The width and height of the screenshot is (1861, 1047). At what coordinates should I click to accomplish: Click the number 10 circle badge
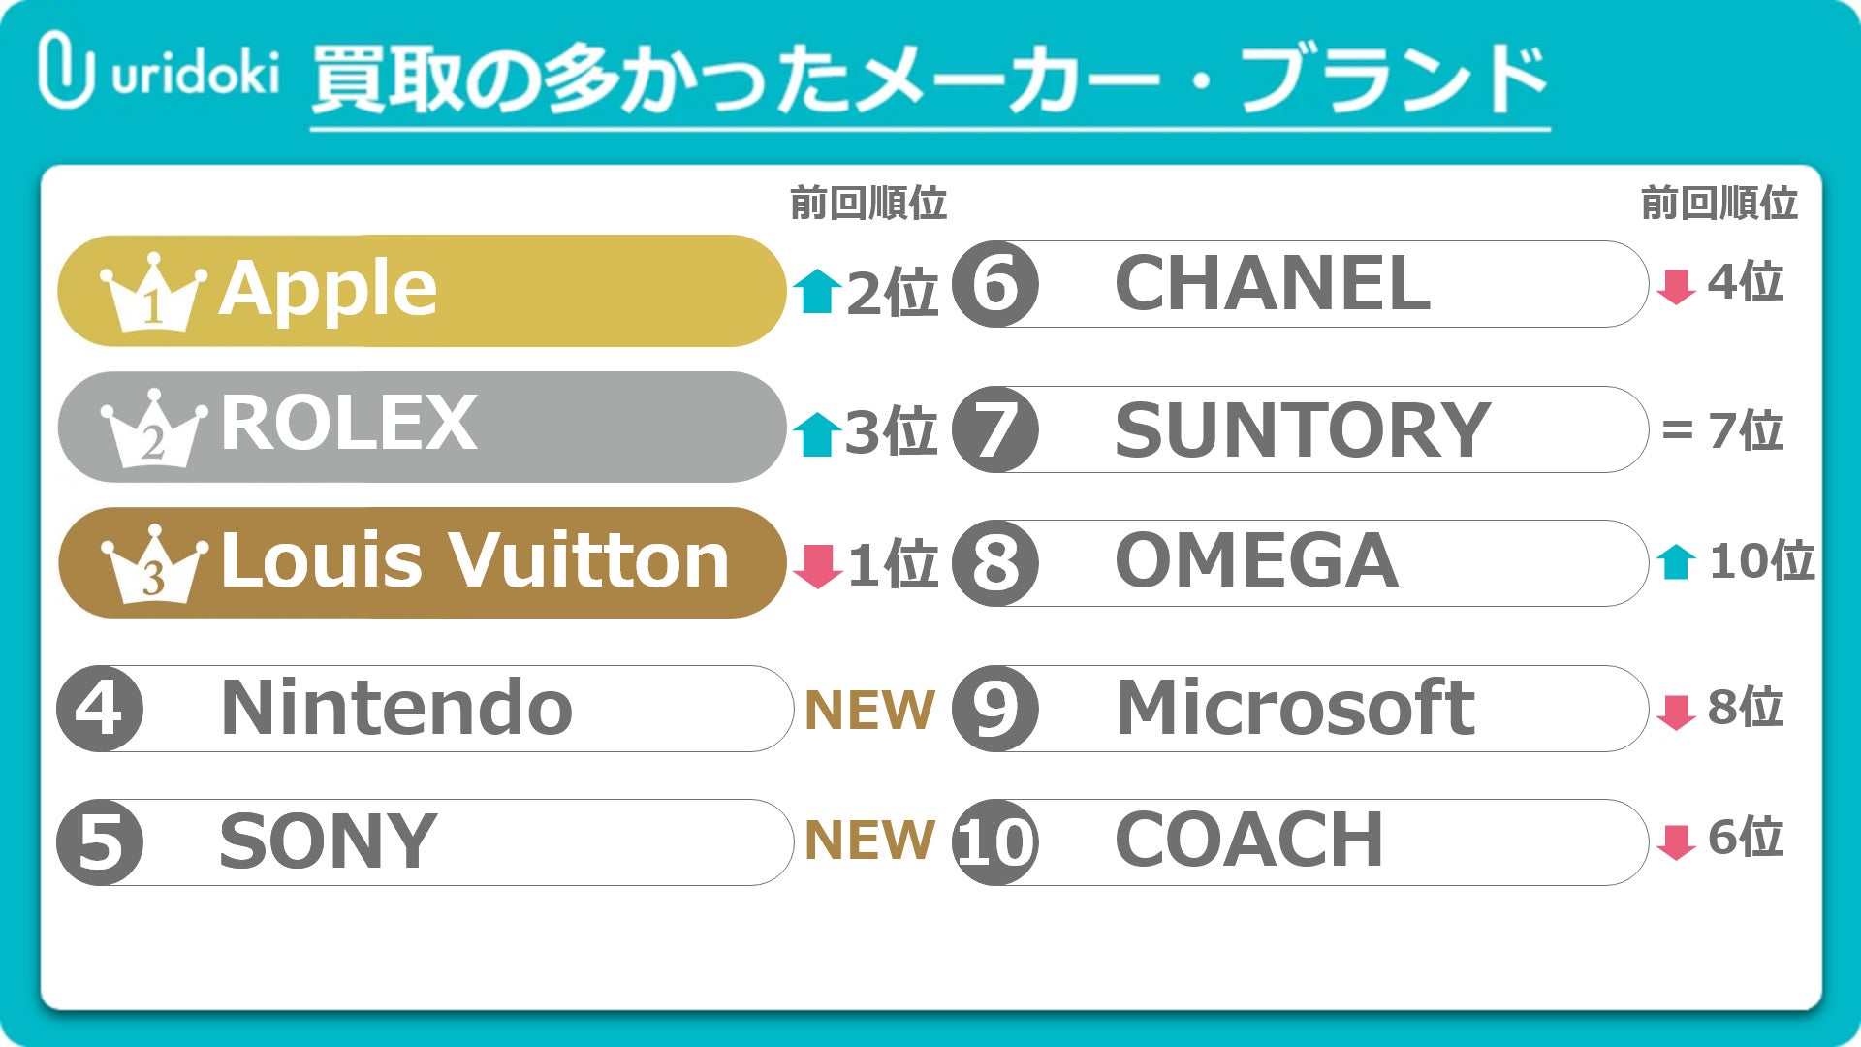point(994,842)
